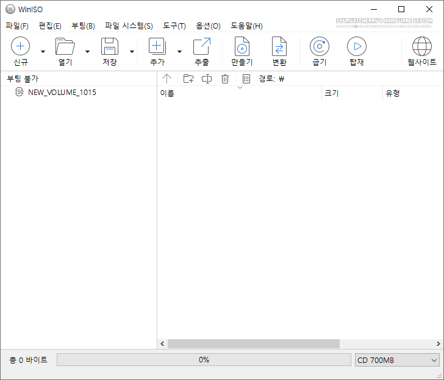Expand the 저장 dropdown arrow

[x=132, y=51]
